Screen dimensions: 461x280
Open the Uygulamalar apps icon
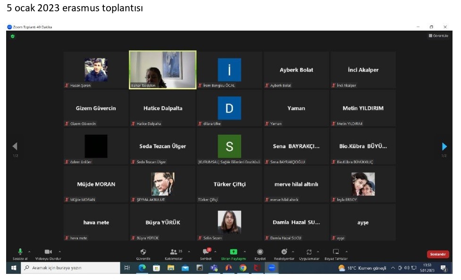[309, 252]
